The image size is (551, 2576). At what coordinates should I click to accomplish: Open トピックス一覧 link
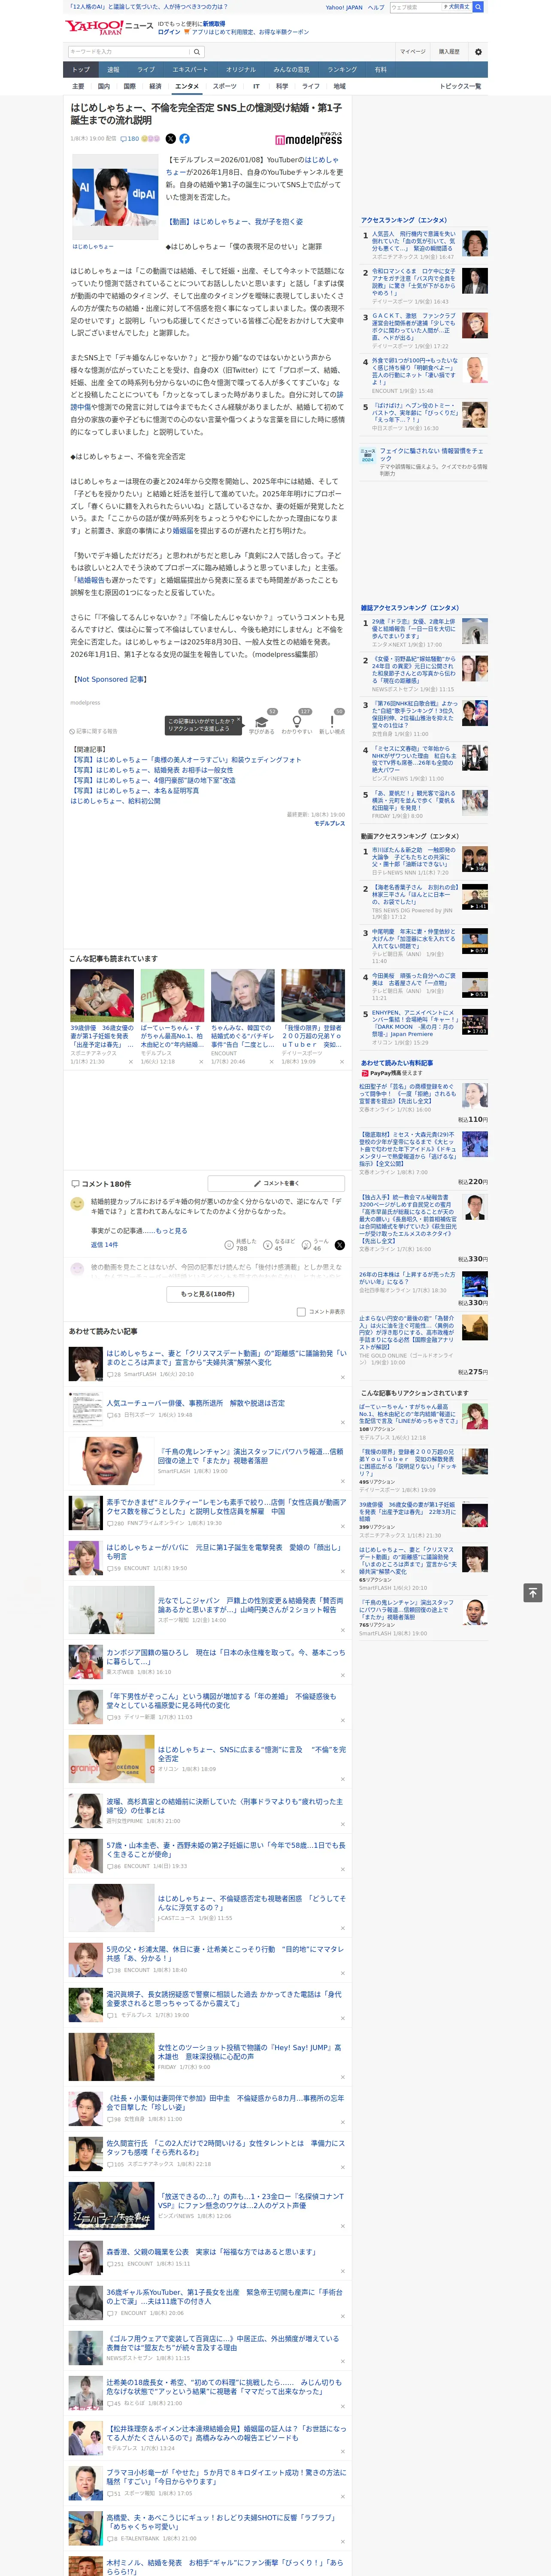click(460, 86)
